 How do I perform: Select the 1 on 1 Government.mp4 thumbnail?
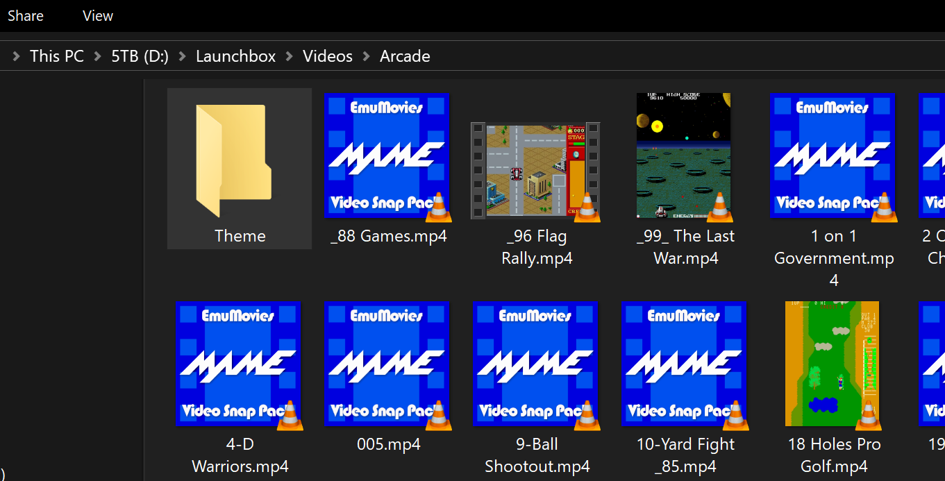click(x=833, y=155)
